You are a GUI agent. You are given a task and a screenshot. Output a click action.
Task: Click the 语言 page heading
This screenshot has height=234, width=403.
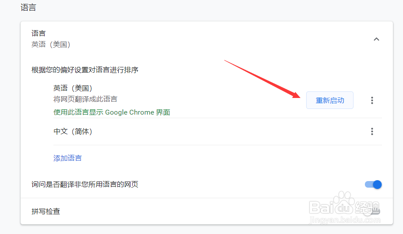[28, 7]
